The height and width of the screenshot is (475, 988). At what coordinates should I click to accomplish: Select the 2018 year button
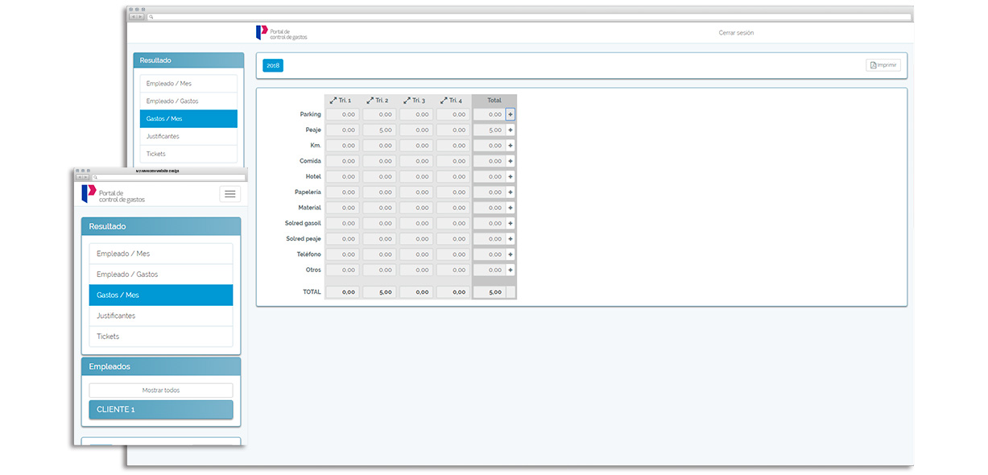(x=273, y=65)
